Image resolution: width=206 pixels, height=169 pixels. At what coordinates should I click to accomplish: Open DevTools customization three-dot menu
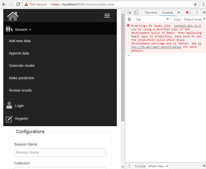[197, 12]
